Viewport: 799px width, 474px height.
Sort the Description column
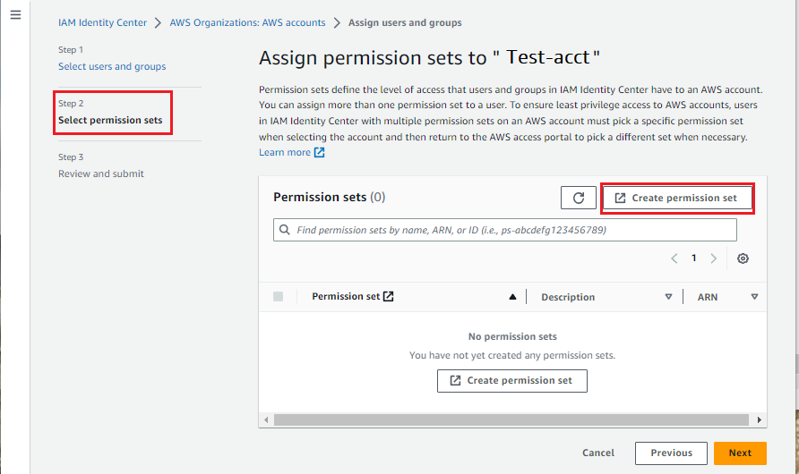[668, 297]
